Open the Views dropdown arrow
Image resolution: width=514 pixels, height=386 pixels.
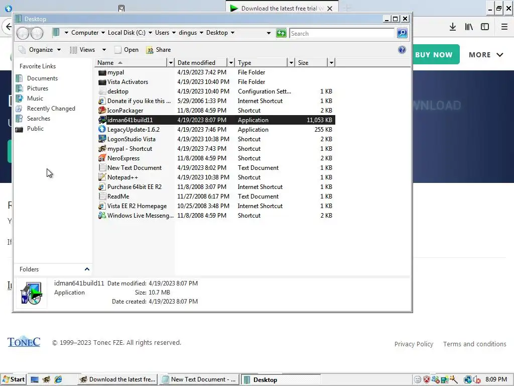point(104,50)
